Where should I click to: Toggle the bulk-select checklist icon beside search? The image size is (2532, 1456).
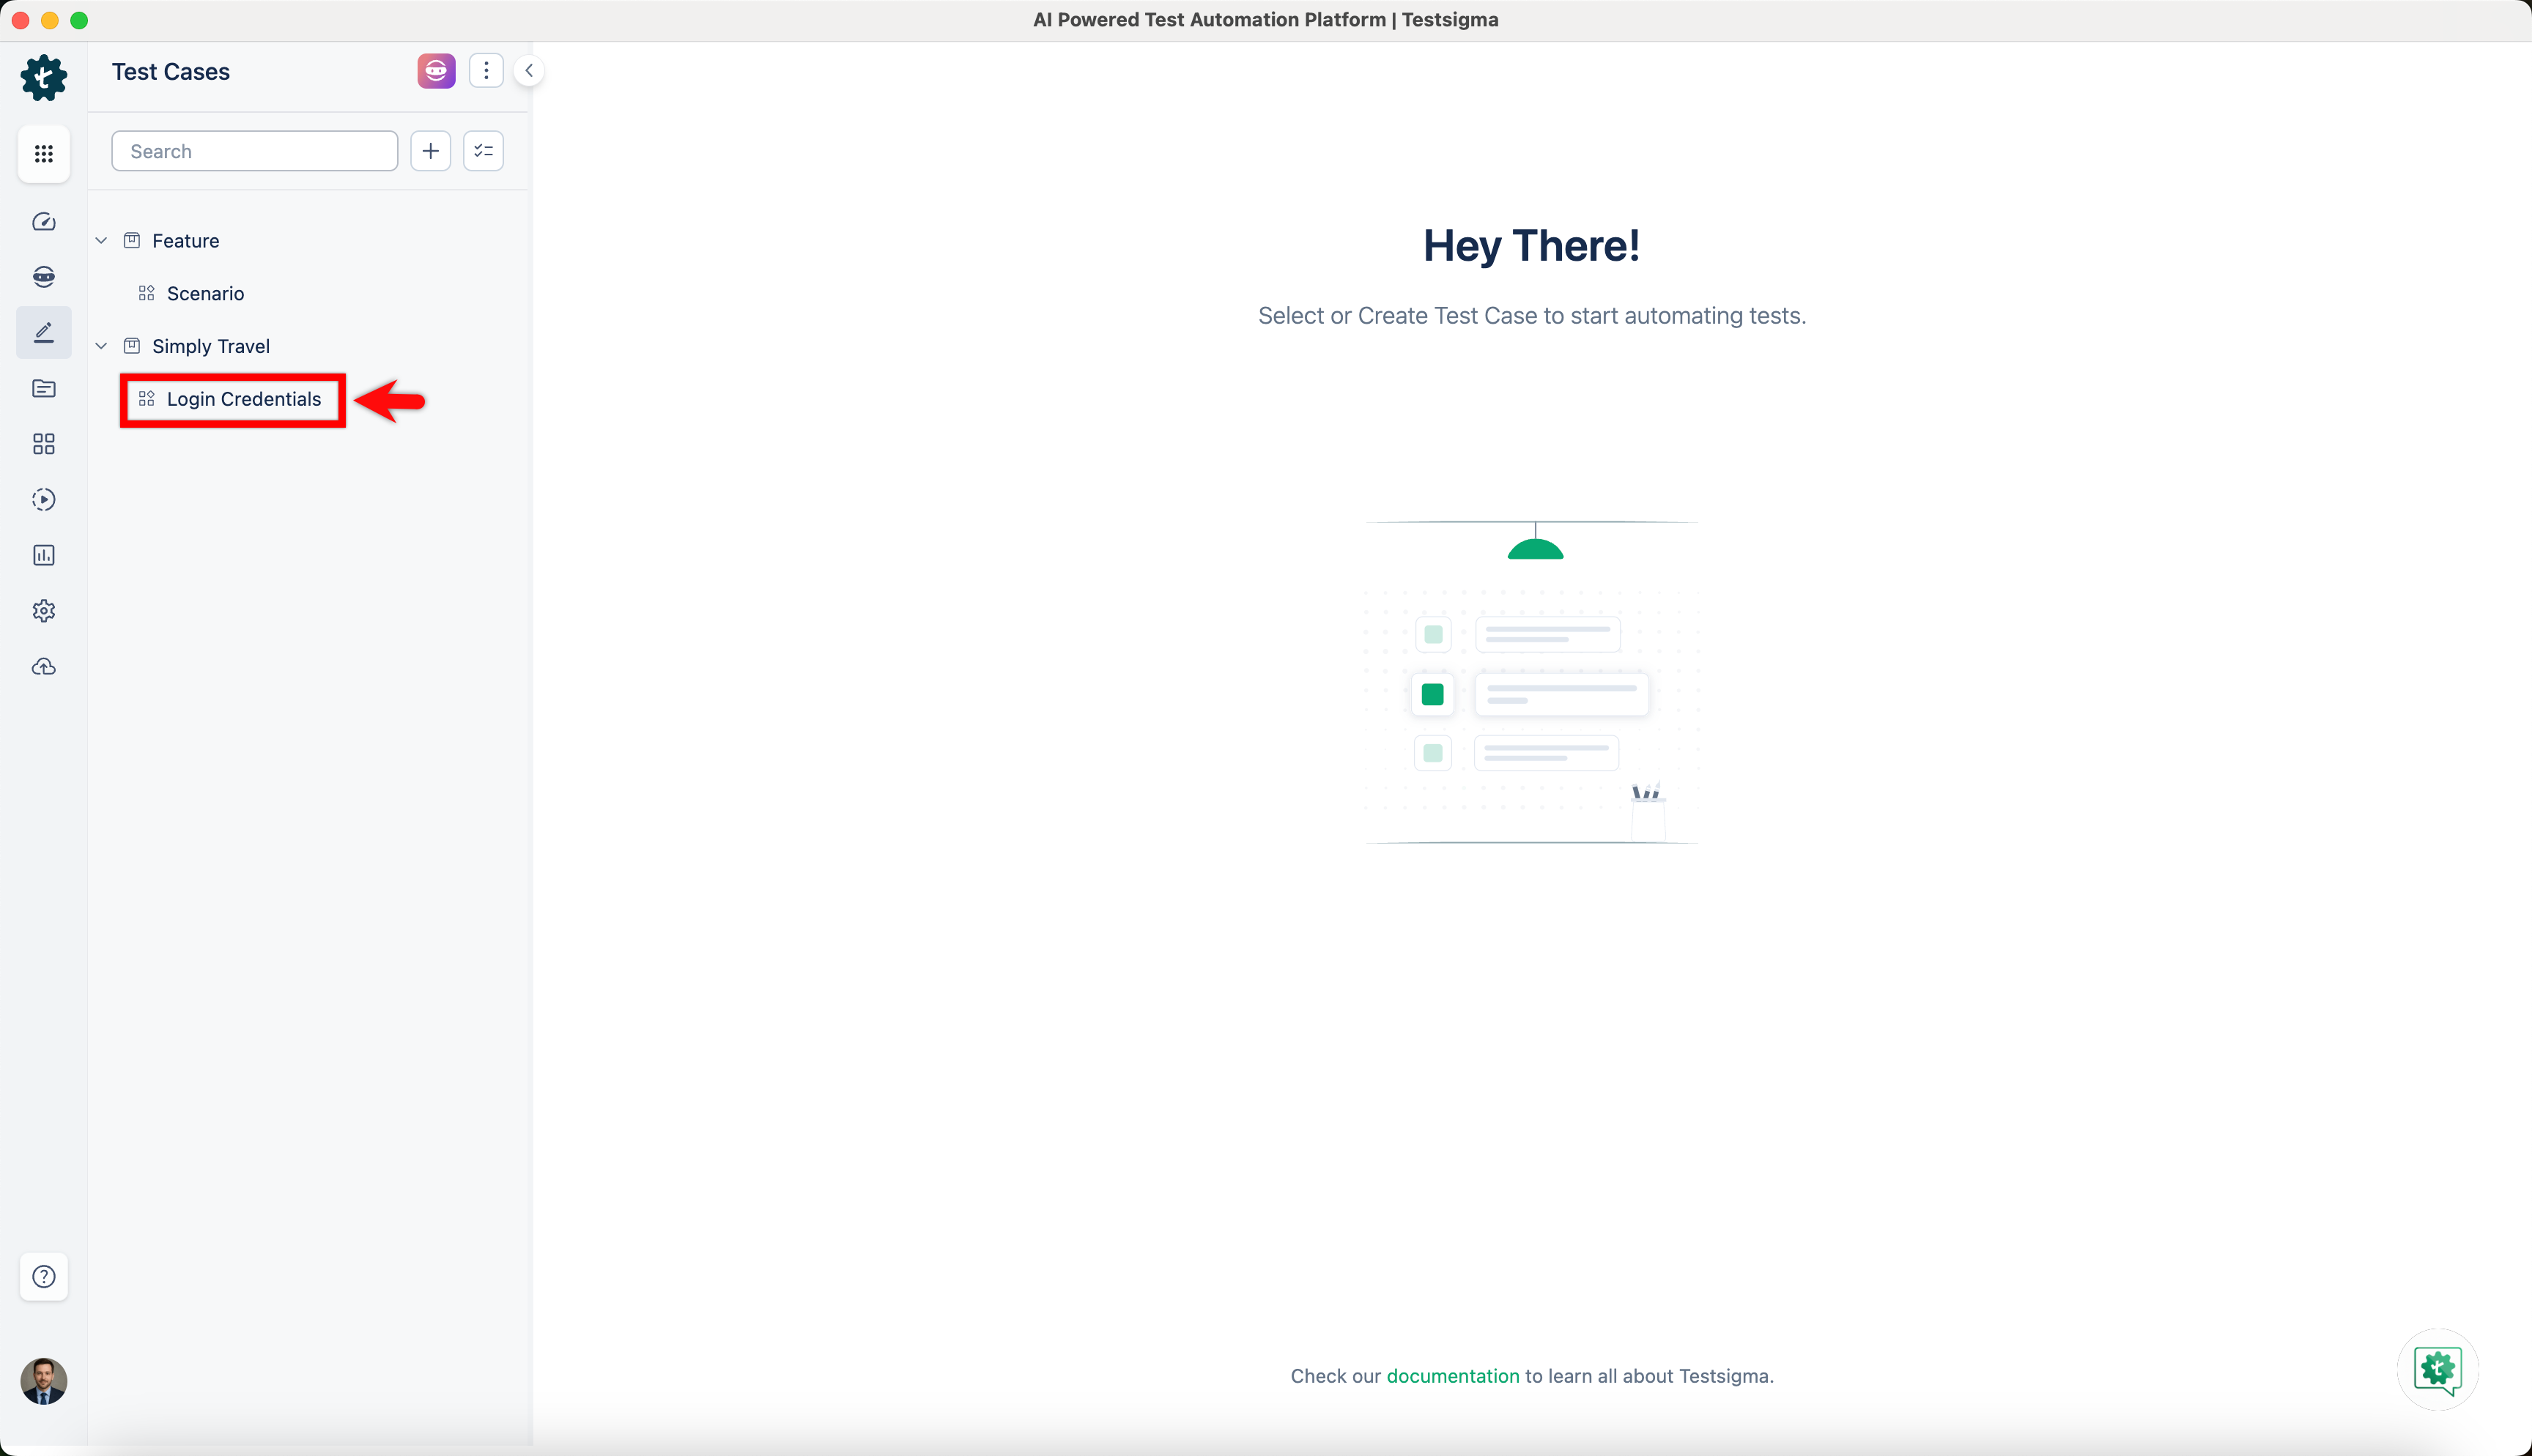click(x=483, y=150)
